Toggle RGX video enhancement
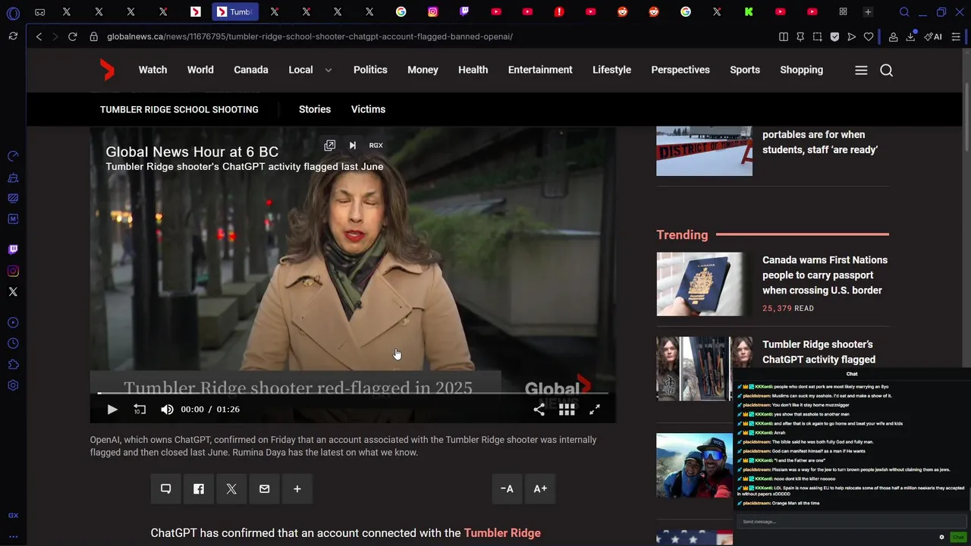Image resolution: width=971 pixels, height=546 pixels. pyautogui.click(x=376, y=146)
